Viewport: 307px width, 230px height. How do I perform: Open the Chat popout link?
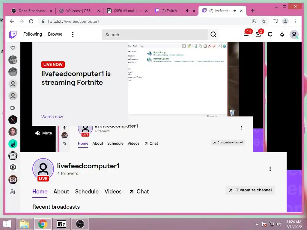[x=139, y=191]
